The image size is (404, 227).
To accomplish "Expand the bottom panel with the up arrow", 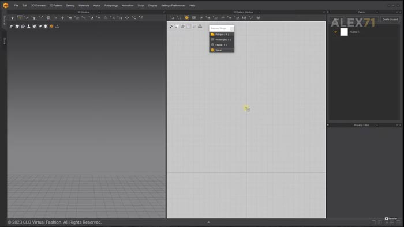I will (208, 222).
